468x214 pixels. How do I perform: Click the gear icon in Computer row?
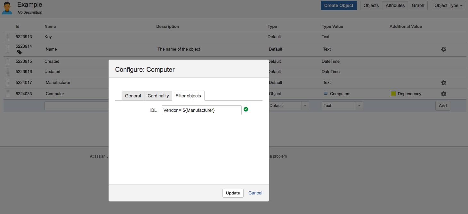(x=443, y=94)
